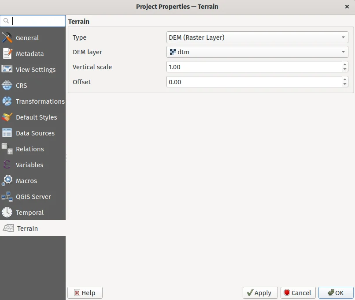Screen dimensions: 355x300
Task: Go to the Relations page
Action: [x=30, y=149]
